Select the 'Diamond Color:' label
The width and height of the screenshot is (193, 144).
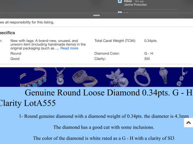[x=107, y=53]
